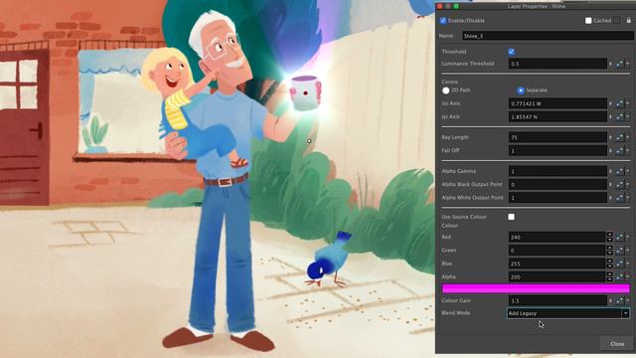The width and height of the screenshot is (636, 358).
Task: Click the Colour Gain value handle
Action: [x=610, y=300]
